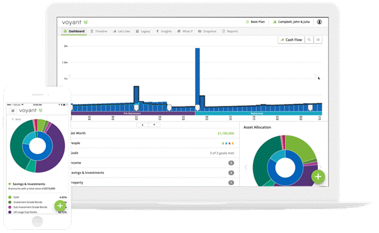Image resolution: width=379 pixels, height=233 pixels.
Task: Select the teal Retirement stage bar
Action: 258,113
